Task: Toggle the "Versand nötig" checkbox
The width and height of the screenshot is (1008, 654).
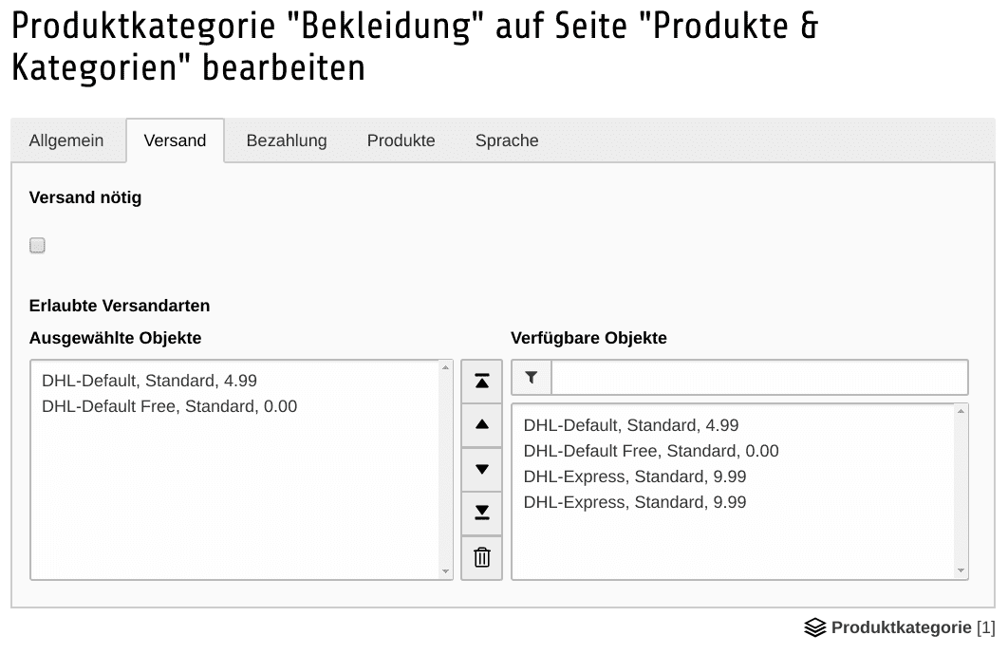Action: pyautogui.click(x=38, y=246)
